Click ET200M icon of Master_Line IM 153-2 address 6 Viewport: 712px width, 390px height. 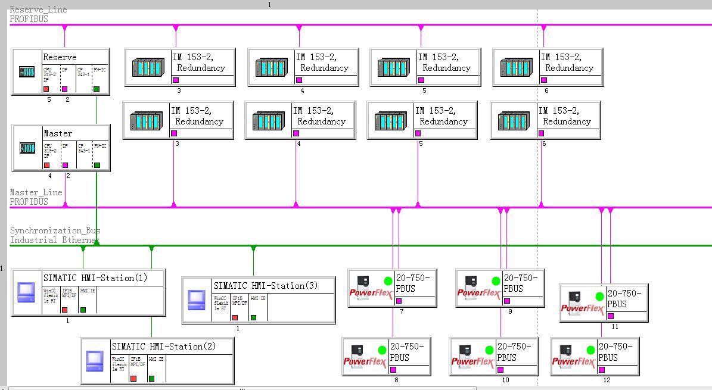(x=514, y=121)
